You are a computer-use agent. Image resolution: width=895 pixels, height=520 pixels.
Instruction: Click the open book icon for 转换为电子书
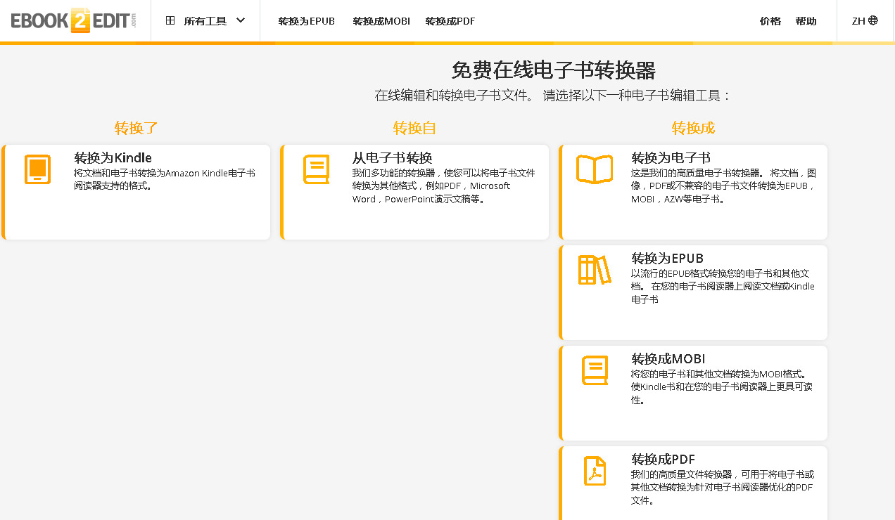pos(595,170)
